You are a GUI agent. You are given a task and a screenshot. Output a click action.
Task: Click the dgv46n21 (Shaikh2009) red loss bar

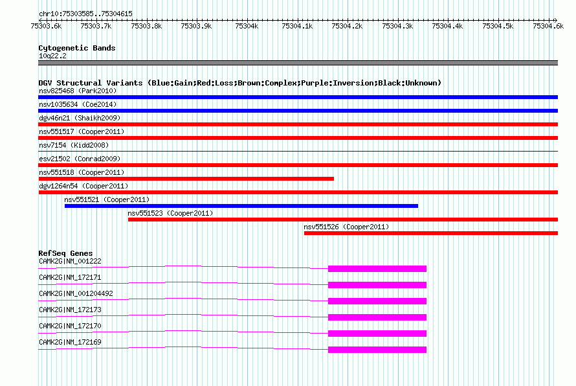[298, 124]
